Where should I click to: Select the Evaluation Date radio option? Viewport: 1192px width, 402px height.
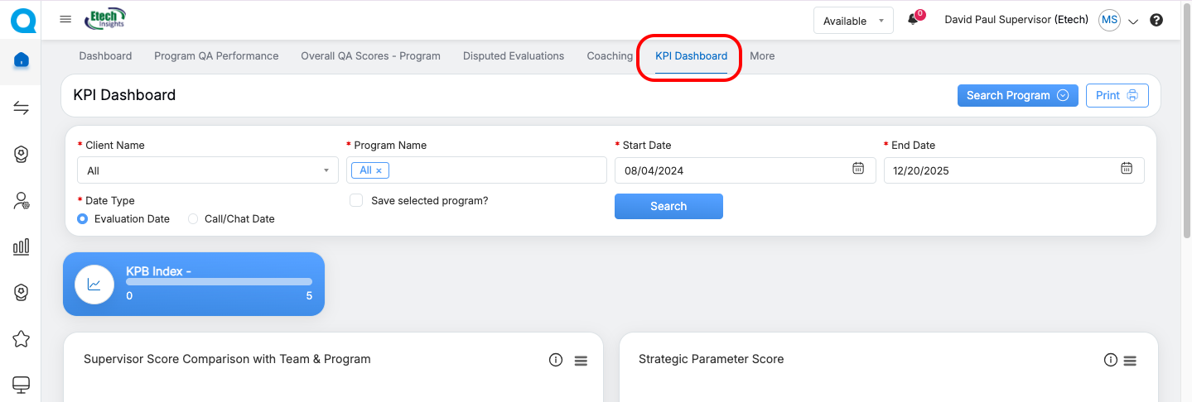83,219
